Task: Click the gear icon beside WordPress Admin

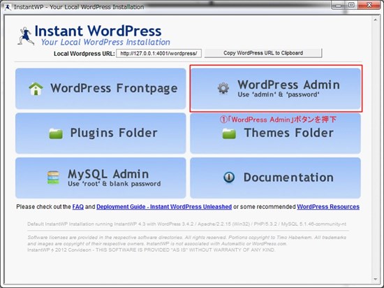Action: coord(223,88)
